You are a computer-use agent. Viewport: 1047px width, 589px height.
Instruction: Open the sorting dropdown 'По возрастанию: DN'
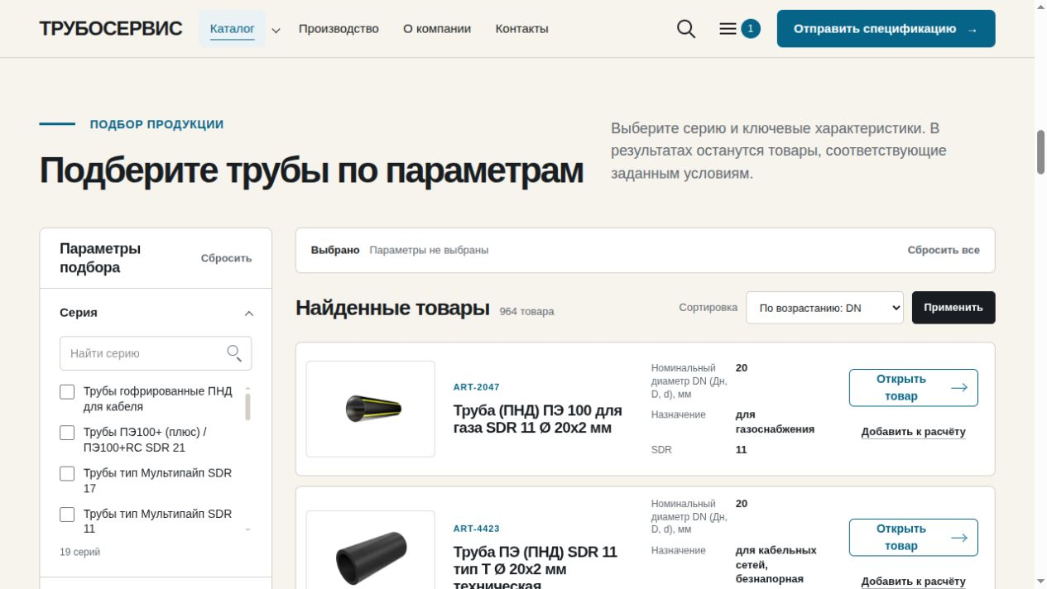coord(824,308)
